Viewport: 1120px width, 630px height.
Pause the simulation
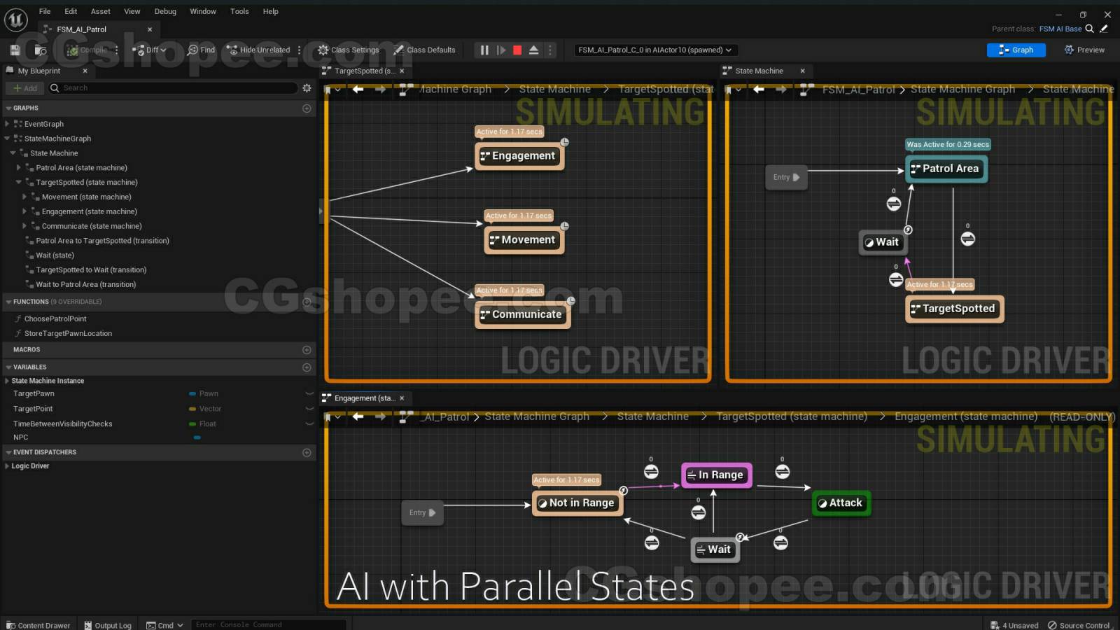[x=484, y=50]
